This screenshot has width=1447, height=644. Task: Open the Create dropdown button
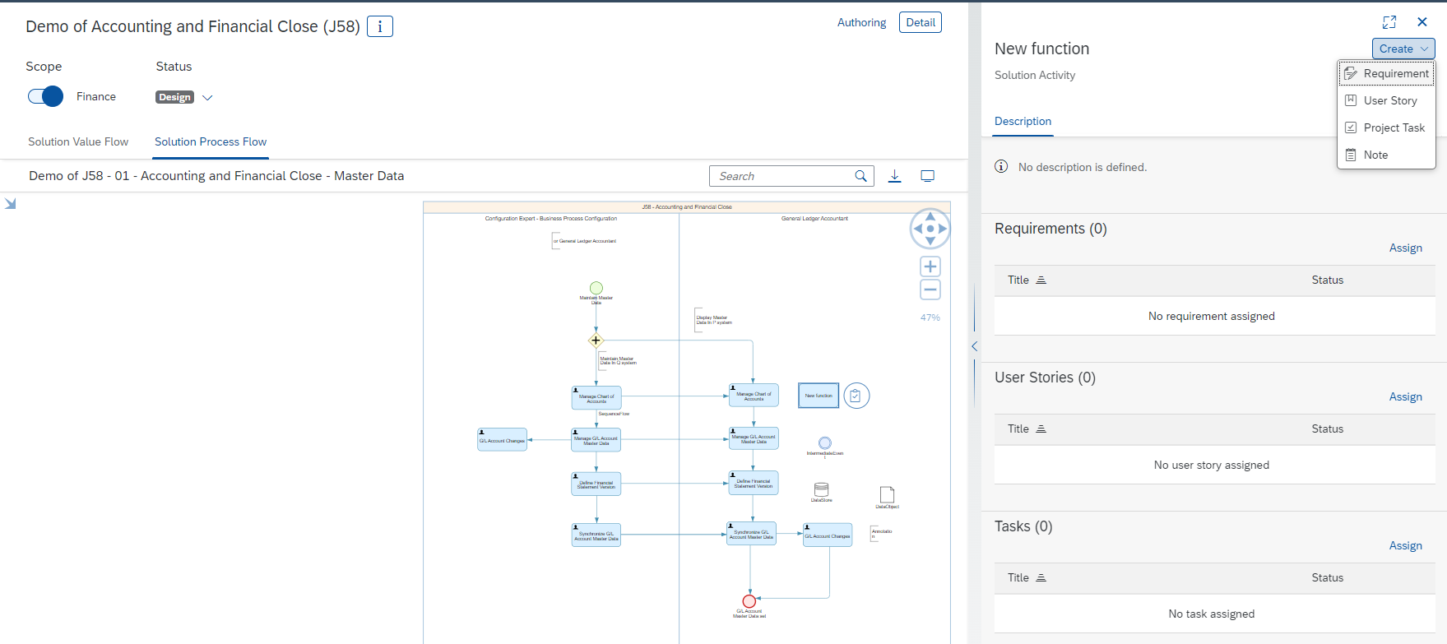pos(1403,49)
